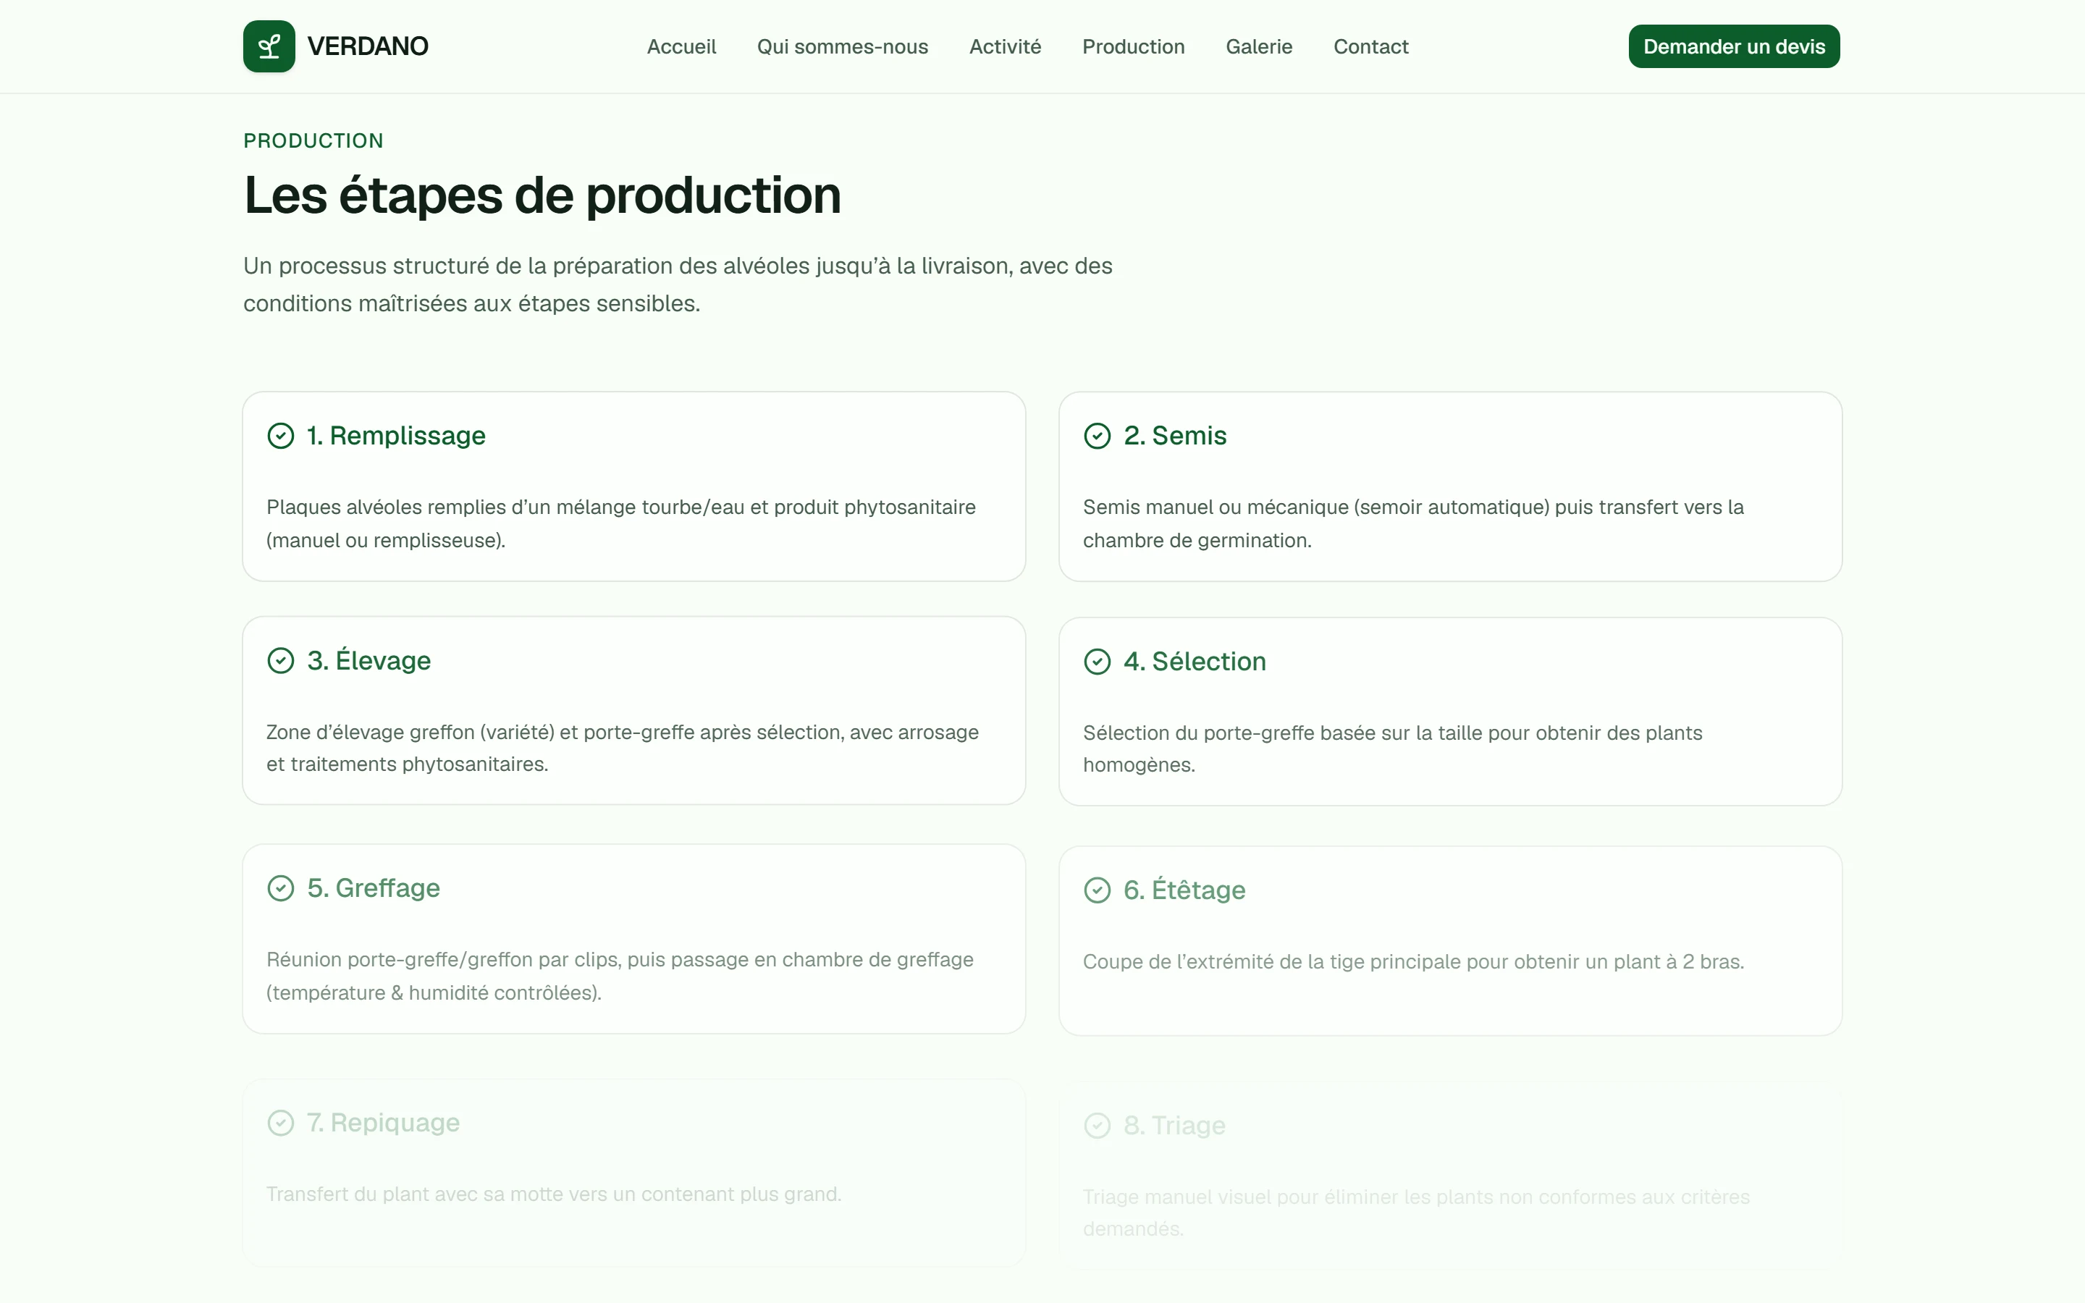The image size is (2085, 1303).
Task: Select the '8. Triage' heading
Action: point(1174,1126)
